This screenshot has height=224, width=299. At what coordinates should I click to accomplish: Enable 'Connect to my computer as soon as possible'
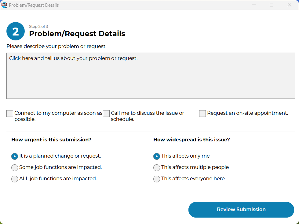[x=10, y=114]
